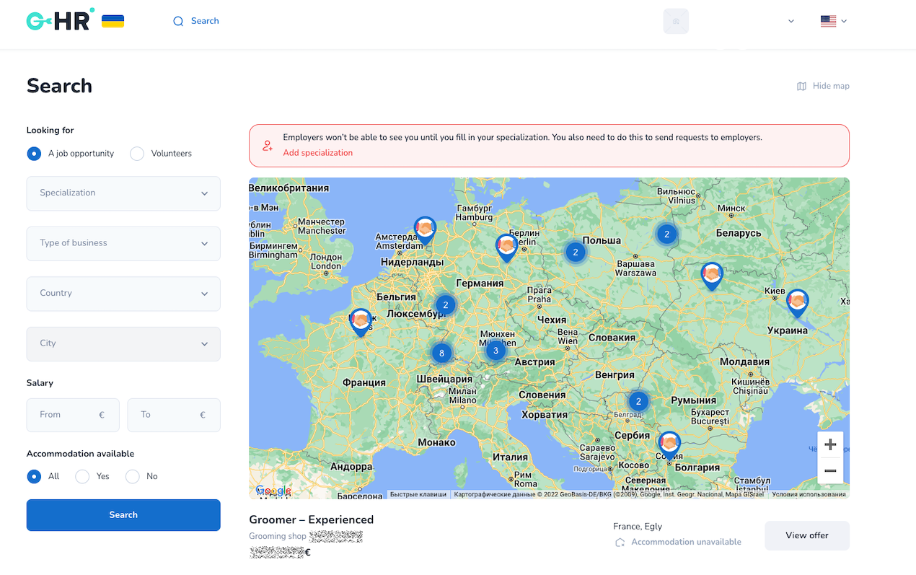Screen dimensions: 916x575
Task: Select accommodation No radio option
Action: click(x=133, y=477)
